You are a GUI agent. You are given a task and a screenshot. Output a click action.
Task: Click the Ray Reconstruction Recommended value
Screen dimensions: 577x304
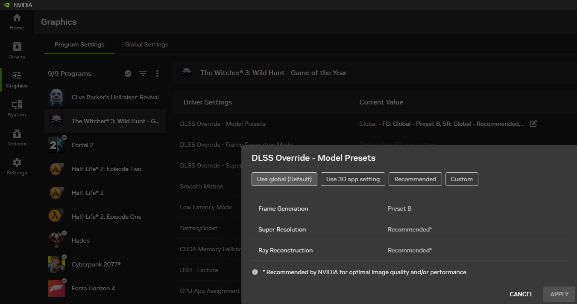[410, 250]
